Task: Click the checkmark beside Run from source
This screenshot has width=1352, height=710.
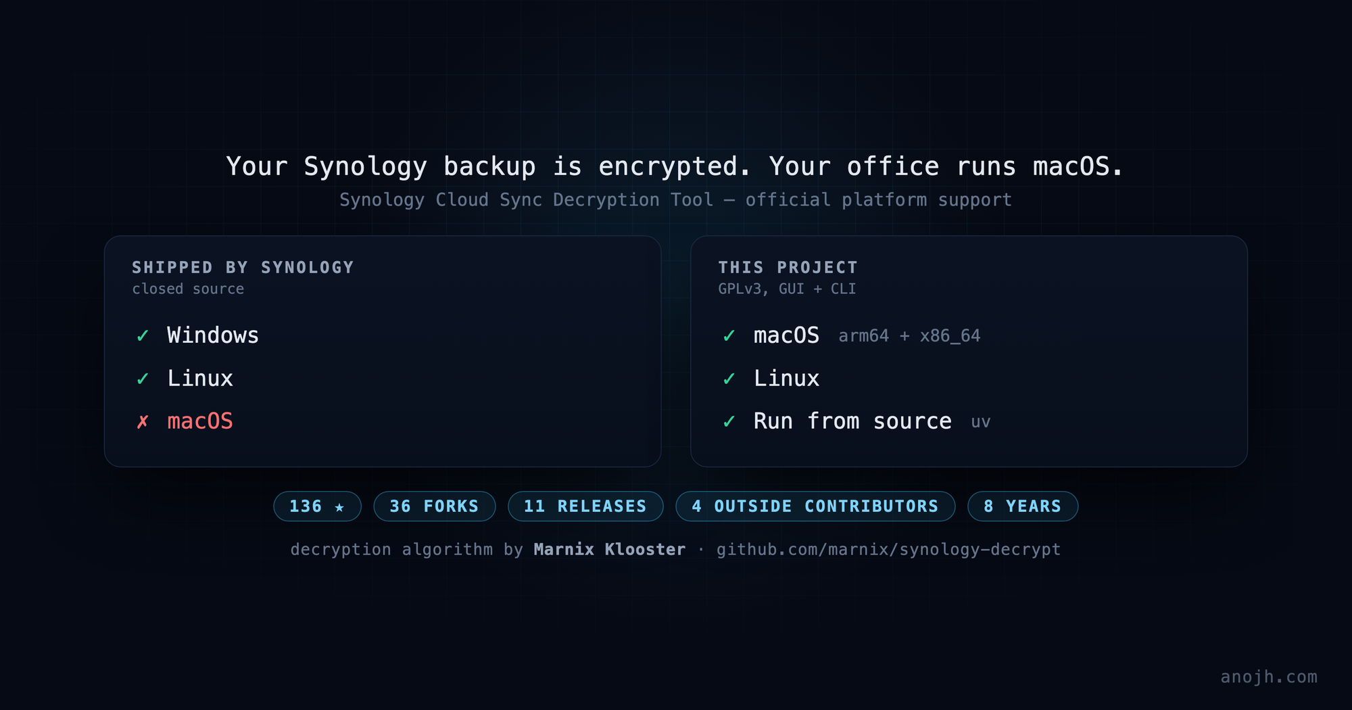Action: pos(729,422)
